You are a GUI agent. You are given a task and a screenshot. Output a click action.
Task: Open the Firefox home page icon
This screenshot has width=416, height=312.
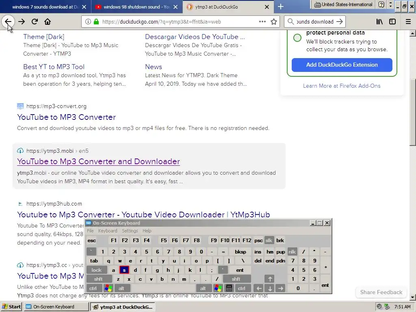point(48,22)
